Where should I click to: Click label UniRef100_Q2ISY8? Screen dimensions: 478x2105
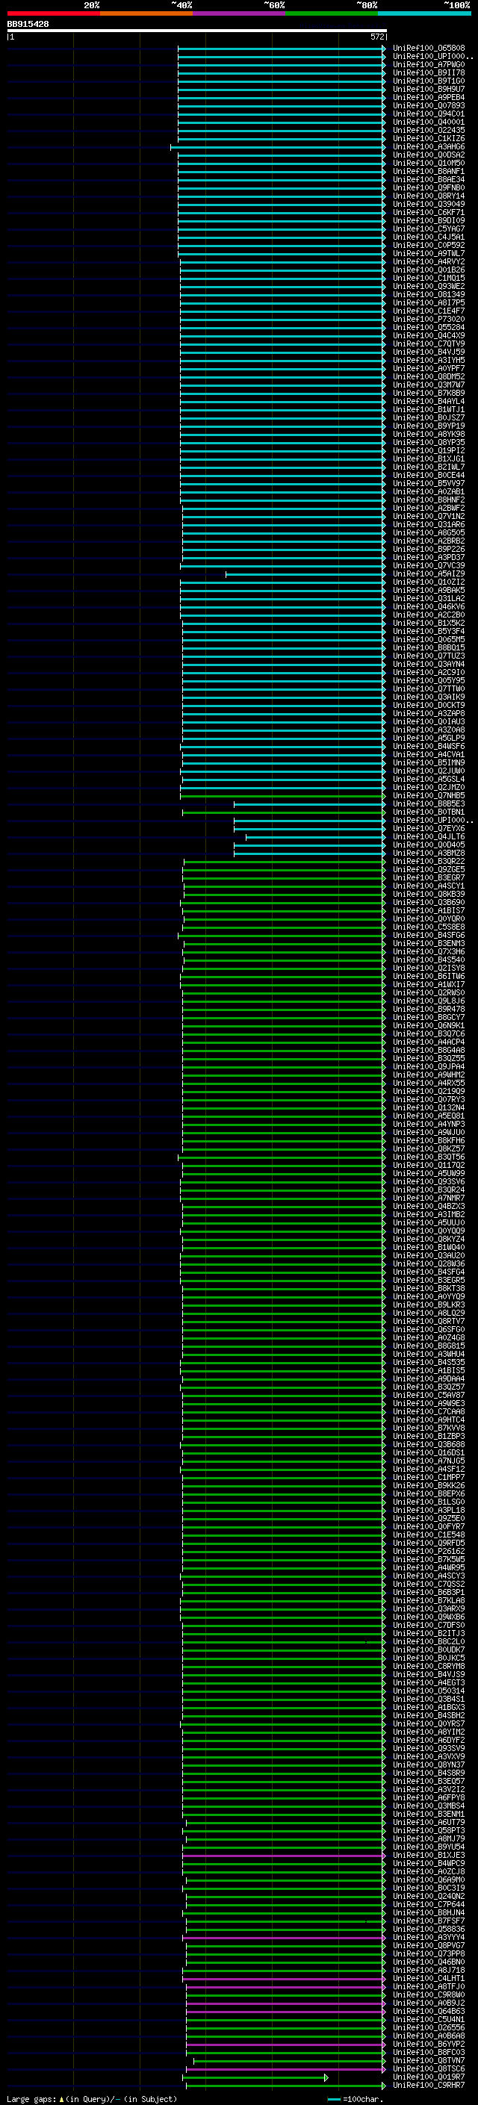click(x=428, y=968)
